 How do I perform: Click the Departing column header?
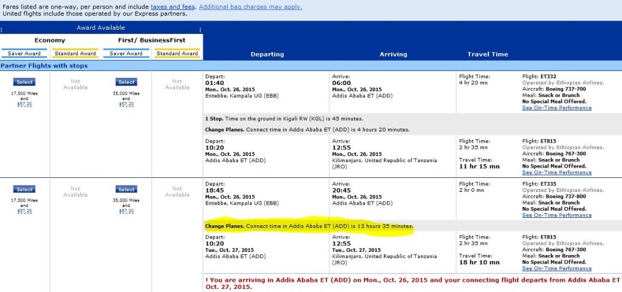click(267, 54)
